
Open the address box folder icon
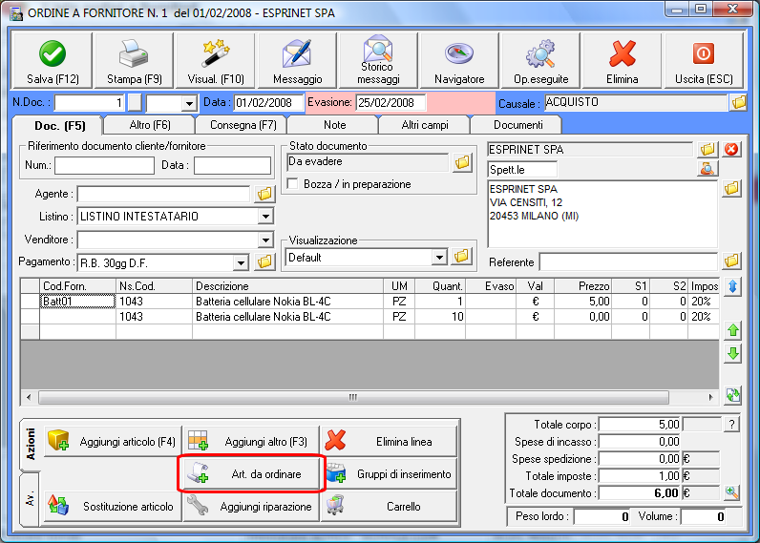[x=731, y=188]
